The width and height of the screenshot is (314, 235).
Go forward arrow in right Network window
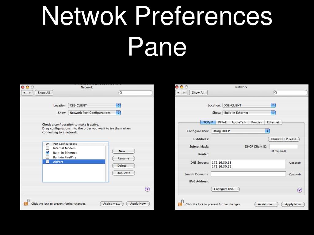point(184,92)
